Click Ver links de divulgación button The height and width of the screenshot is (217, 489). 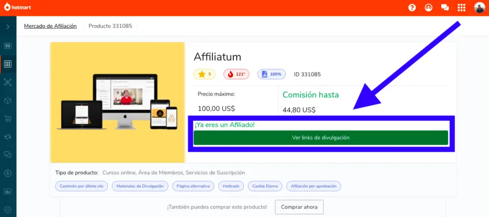click(x=321, y=138)
